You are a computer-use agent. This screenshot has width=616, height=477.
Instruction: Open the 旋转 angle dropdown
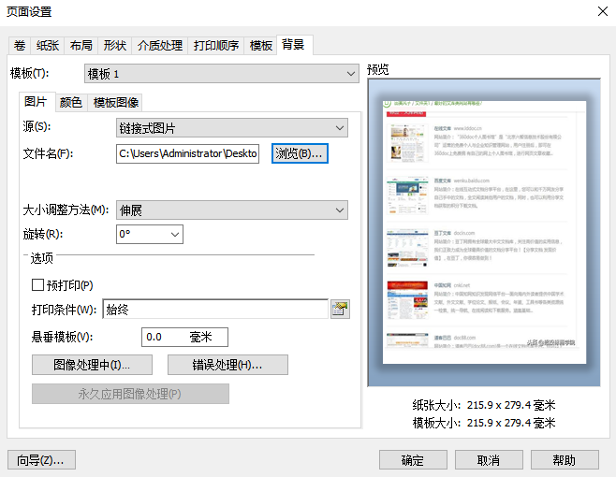[150, 234]
